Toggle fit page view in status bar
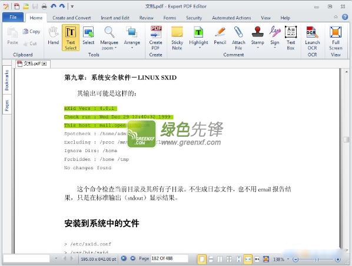 [266, 260]
